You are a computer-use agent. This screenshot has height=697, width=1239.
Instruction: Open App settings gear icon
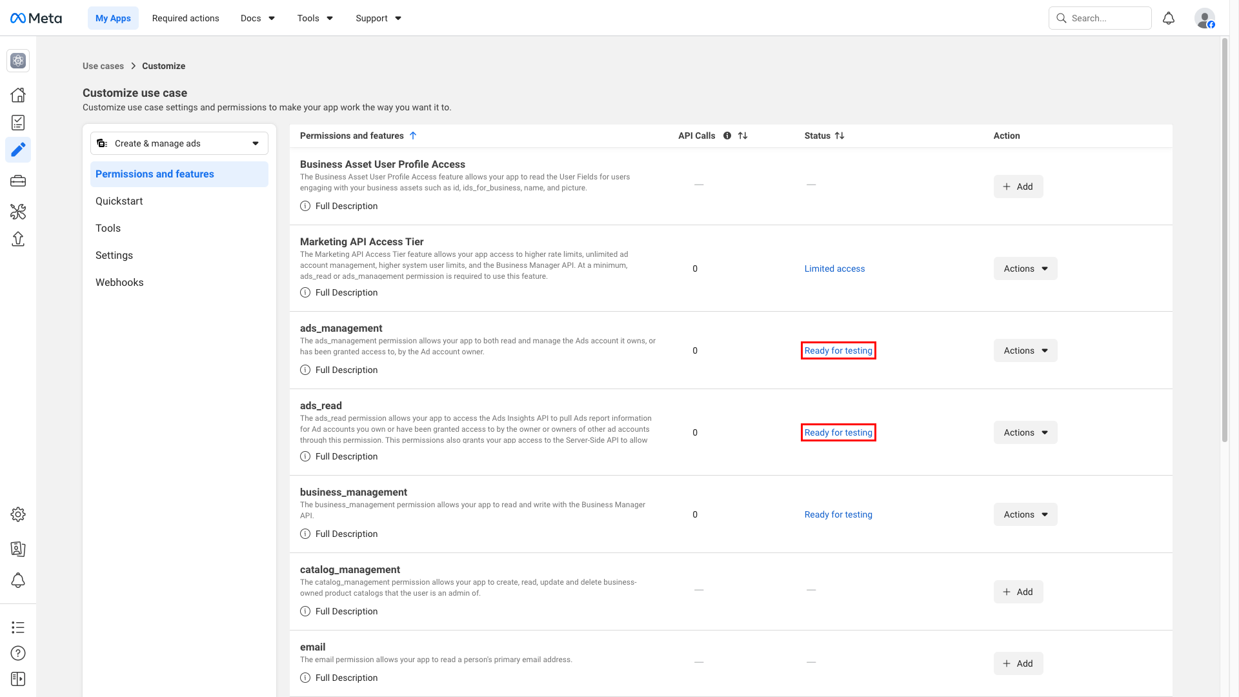(18, 514)
